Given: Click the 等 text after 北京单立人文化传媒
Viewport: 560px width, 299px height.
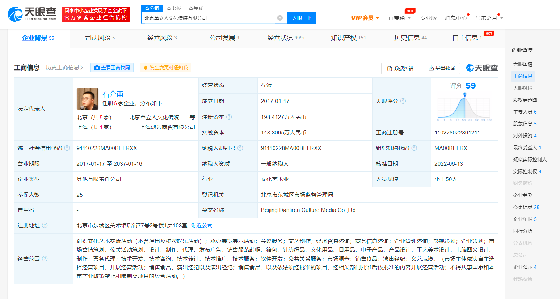Looking at the screenshot, I should coord(192,118).
